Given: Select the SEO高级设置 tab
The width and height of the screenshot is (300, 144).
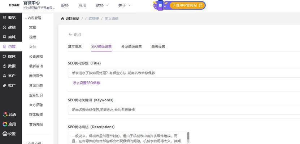Looking at the screenshot, I should tap(101, 46).
